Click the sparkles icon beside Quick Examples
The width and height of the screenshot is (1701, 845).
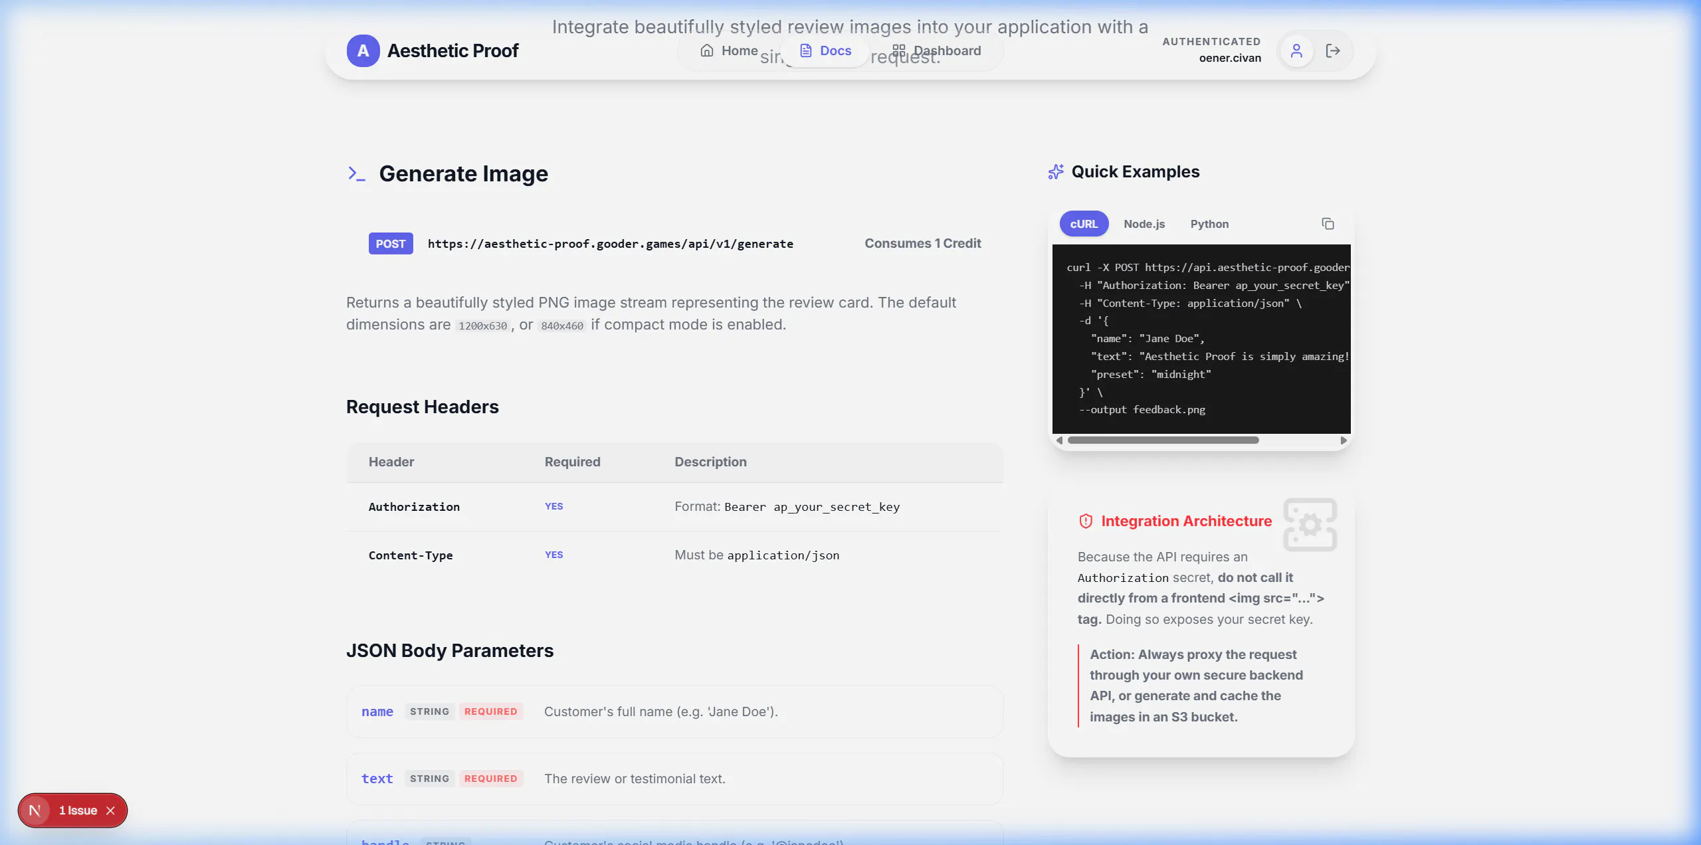(1056, 172)
